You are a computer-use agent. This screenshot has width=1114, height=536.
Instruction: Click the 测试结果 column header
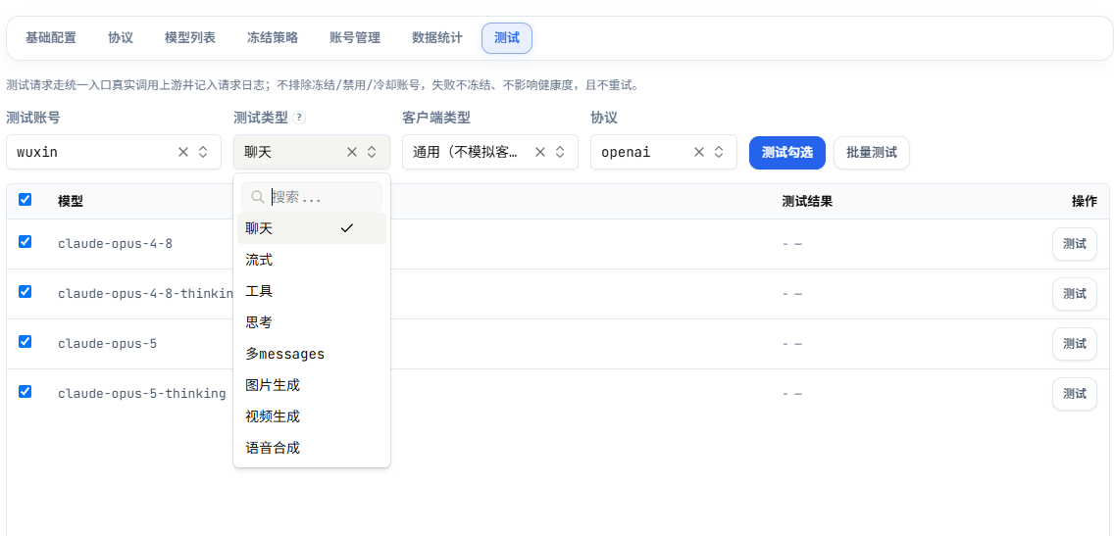point(807,201)
